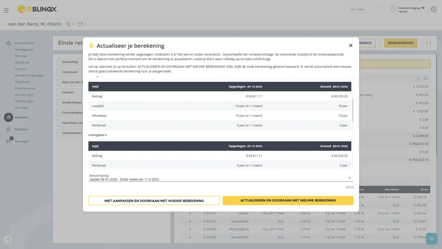
Task: Click the dialog's vertical scrollbar thumb
Action: (352, 110)
